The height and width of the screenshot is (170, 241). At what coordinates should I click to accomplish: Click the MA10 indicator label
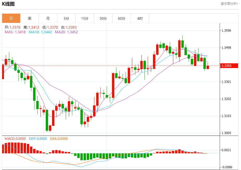click(x=40, y=32)
